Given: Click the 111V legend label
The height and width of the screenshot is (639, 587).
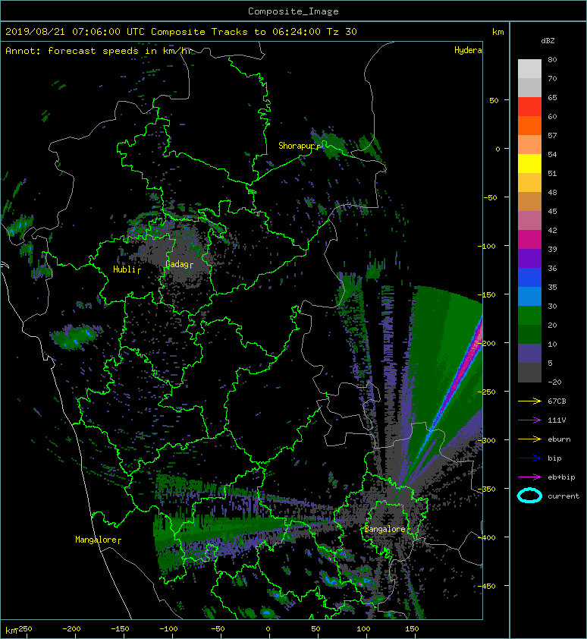Looking at the screenshot, I should tap(557, 420).
